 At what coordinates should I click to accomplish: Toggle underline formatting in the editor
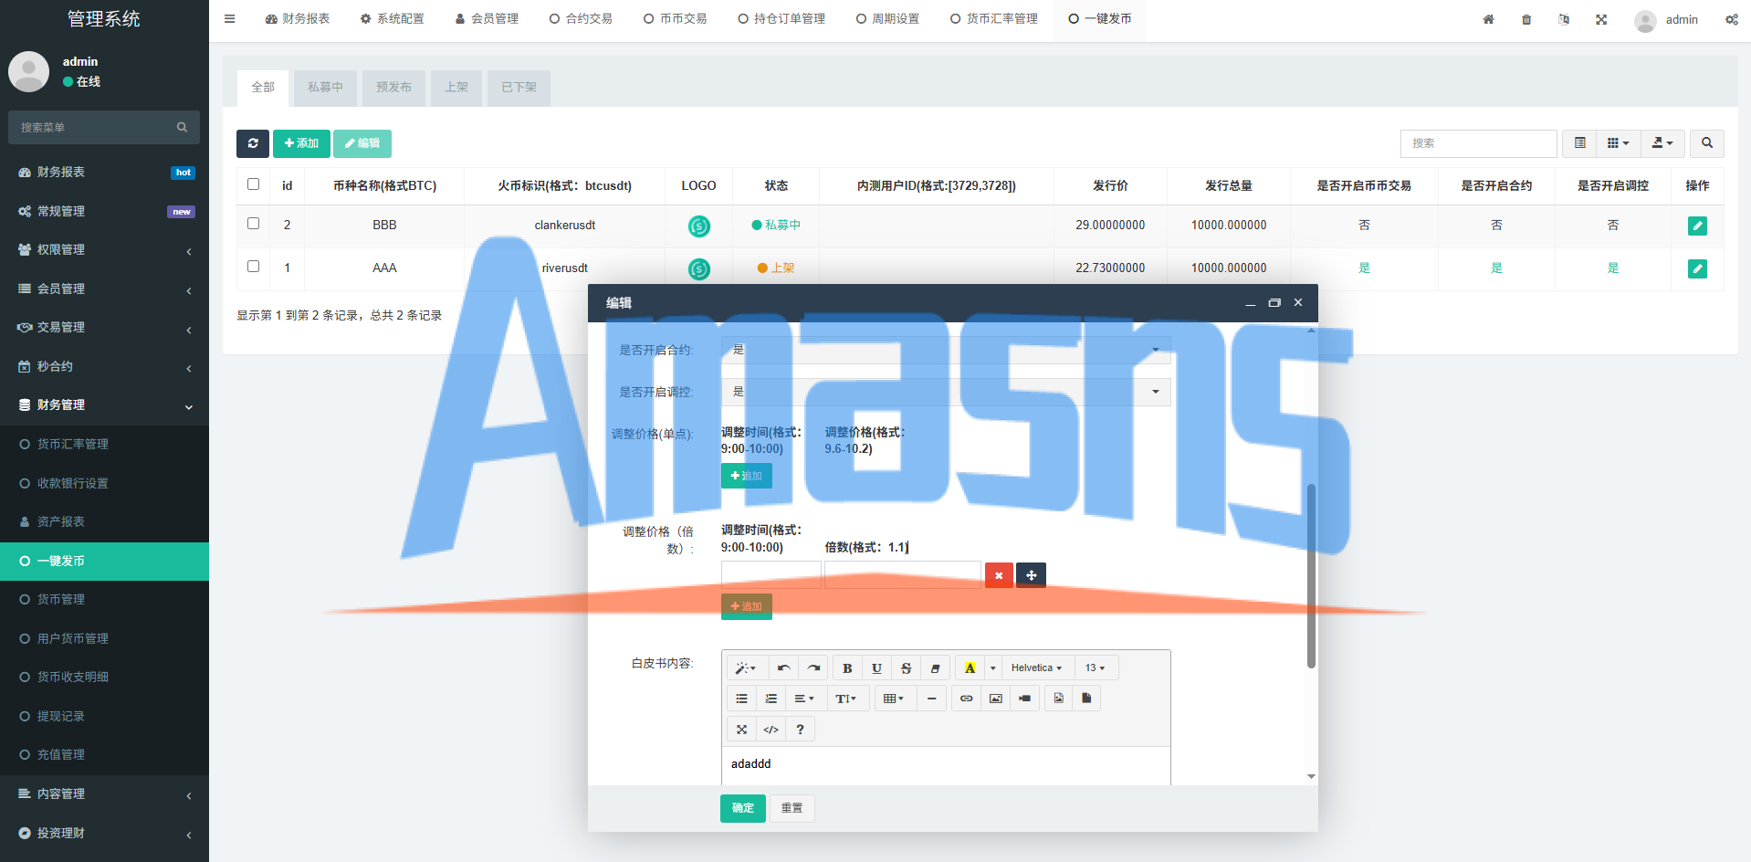pos(876,668)
